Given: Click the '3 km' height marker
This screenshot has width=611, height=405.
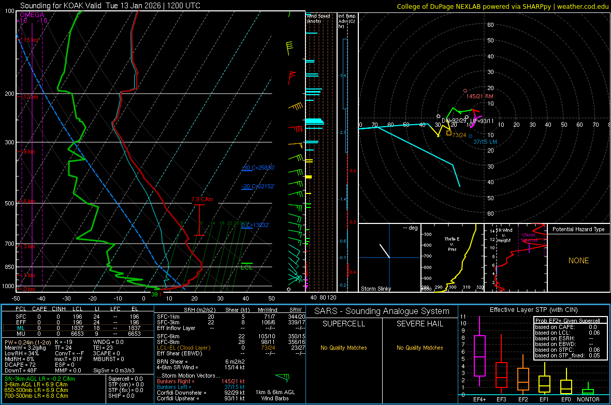Looking at the screenshot, I should coord(30,246).
